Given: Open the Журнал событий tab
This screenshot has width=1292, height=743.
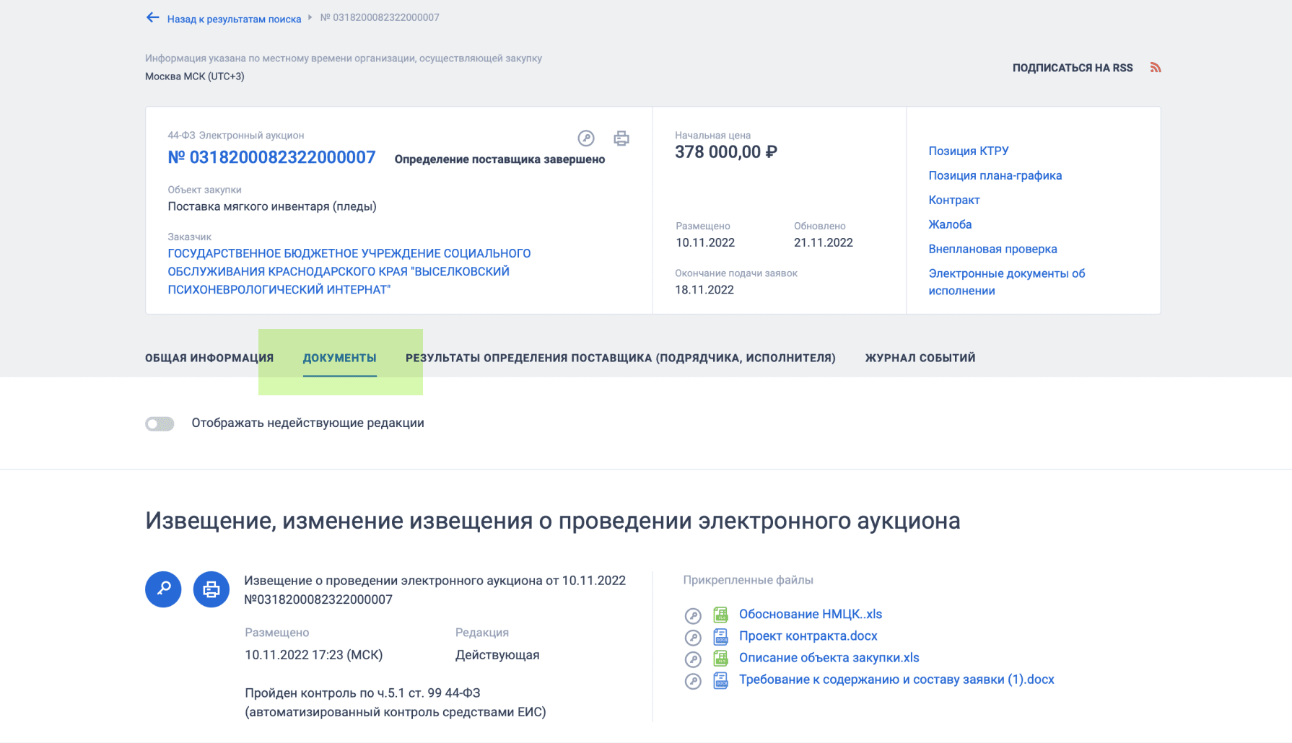Looking at the screenshot, I should pos(920,358).
